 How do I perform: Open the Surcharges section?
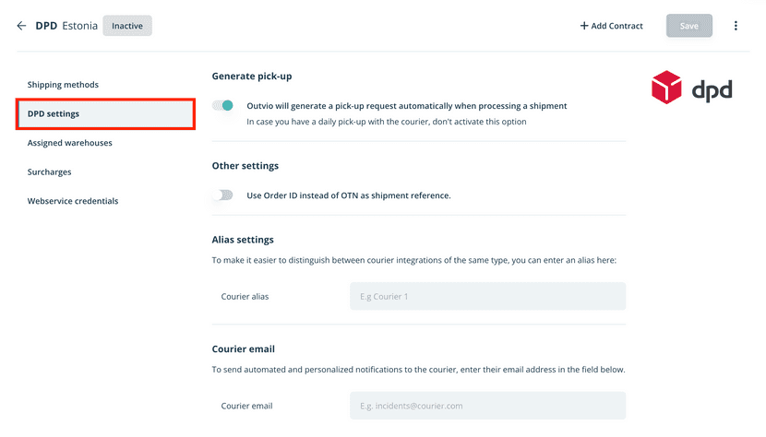[x=49, y=172]
